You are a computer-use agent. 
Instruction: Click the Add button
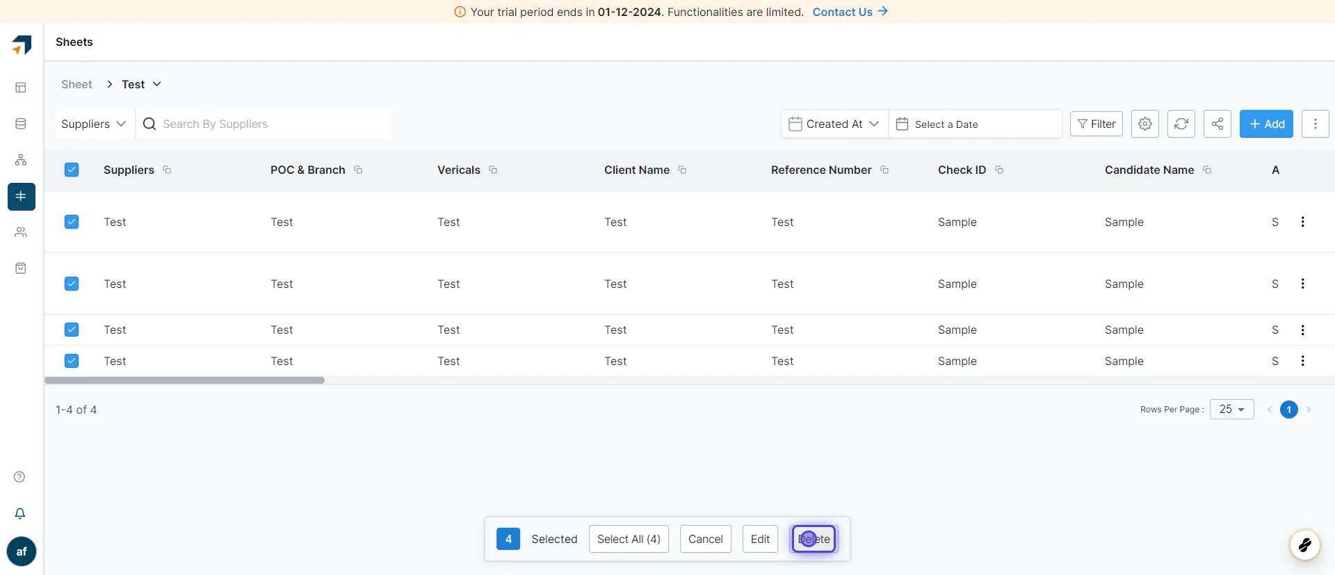tap(1266, 124)
